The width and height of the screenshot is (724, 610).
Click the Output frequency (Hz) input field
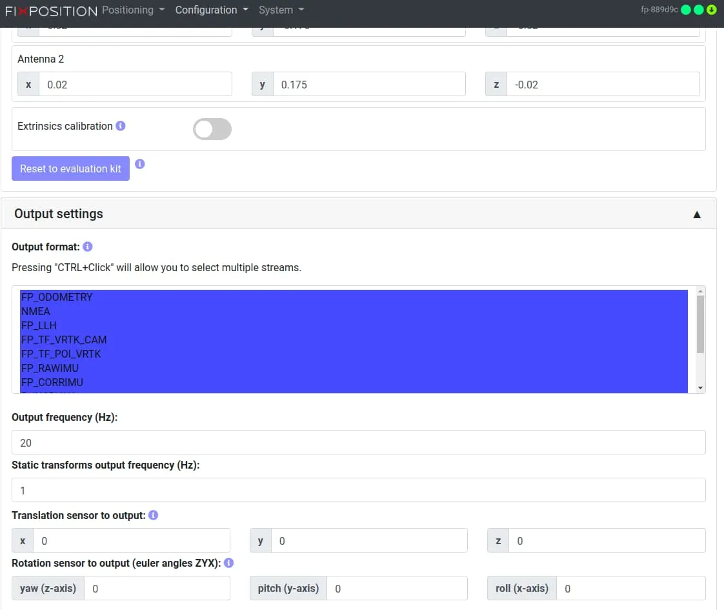point(358,443)
